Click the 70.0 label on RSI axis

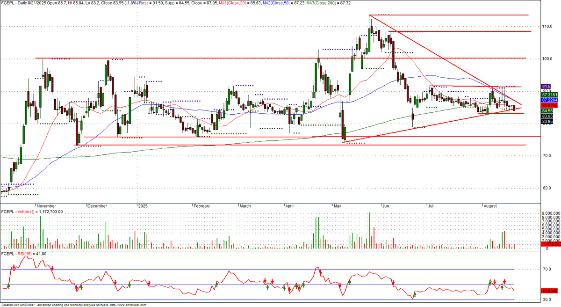tap(547, 270)
